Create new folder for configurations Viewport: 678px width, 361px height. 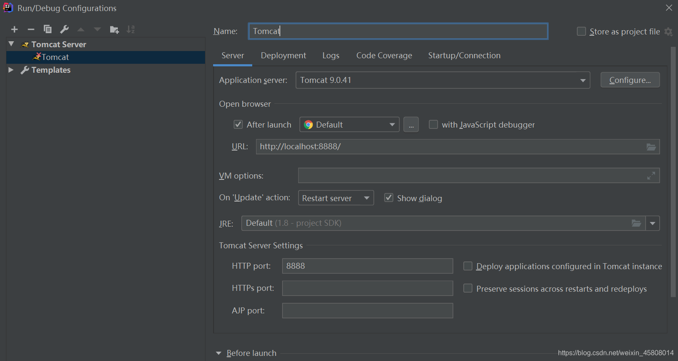(x=114, y=29)
